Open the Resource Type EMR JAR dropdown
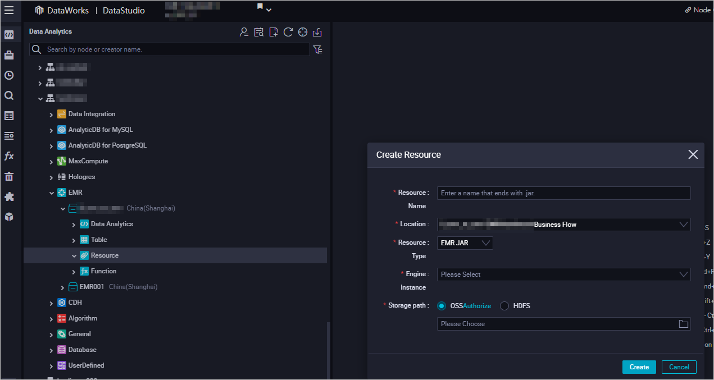The image size is (714, 380). click(x=465, y=243)
